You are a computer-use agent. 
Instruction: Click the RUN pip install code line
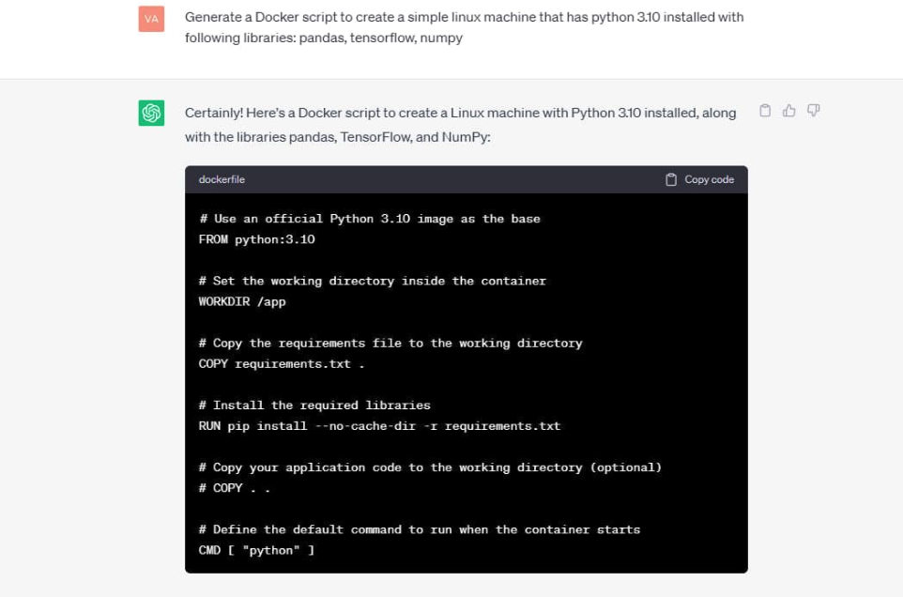379,426
